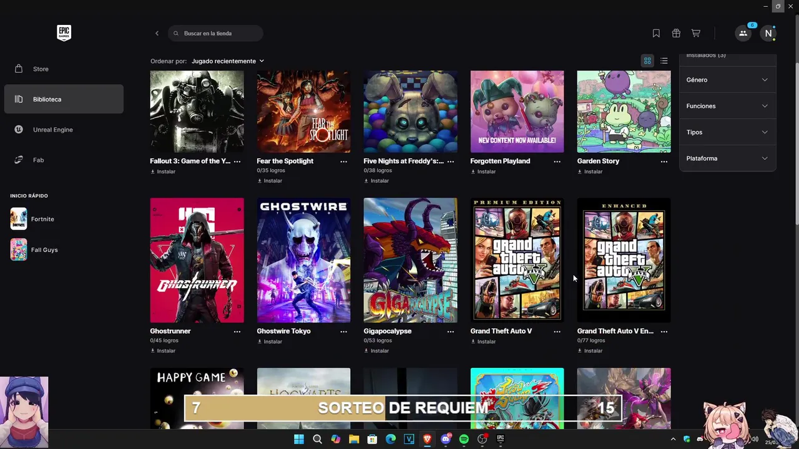Click the '0/77 logros' achievements text
799x449 pixels.
click(x=591, y=340)
